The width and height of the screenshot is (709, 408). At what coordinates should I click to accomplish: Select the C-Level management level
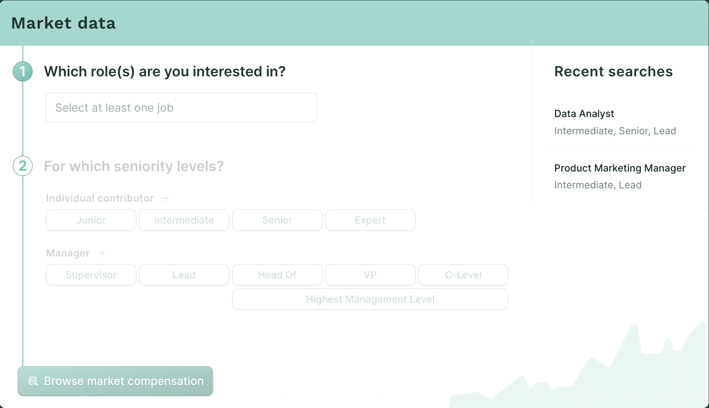click(463, 275)
